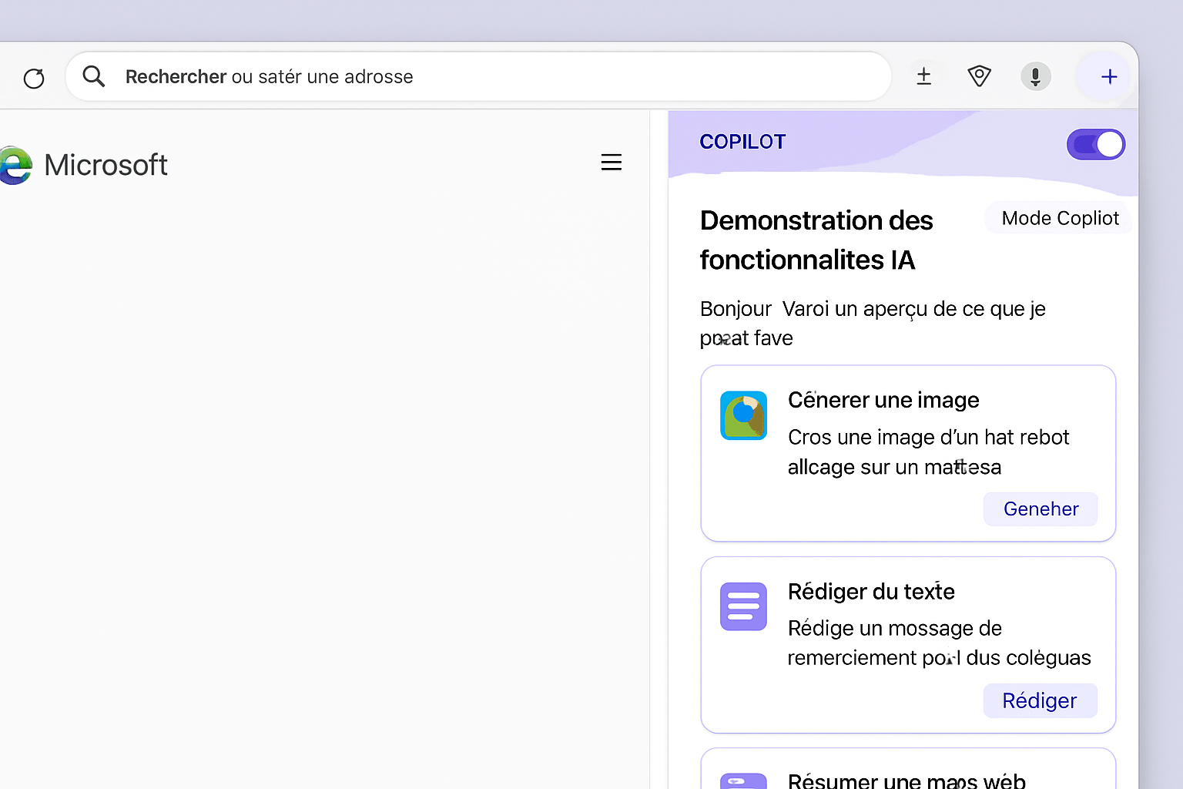This screenshot has width=1183, height=789.
Task: Click the address bar to enter a URL
Action: tap(478, 76)
